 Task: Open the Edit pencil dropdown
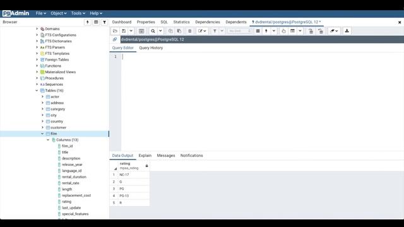(202, 31)
